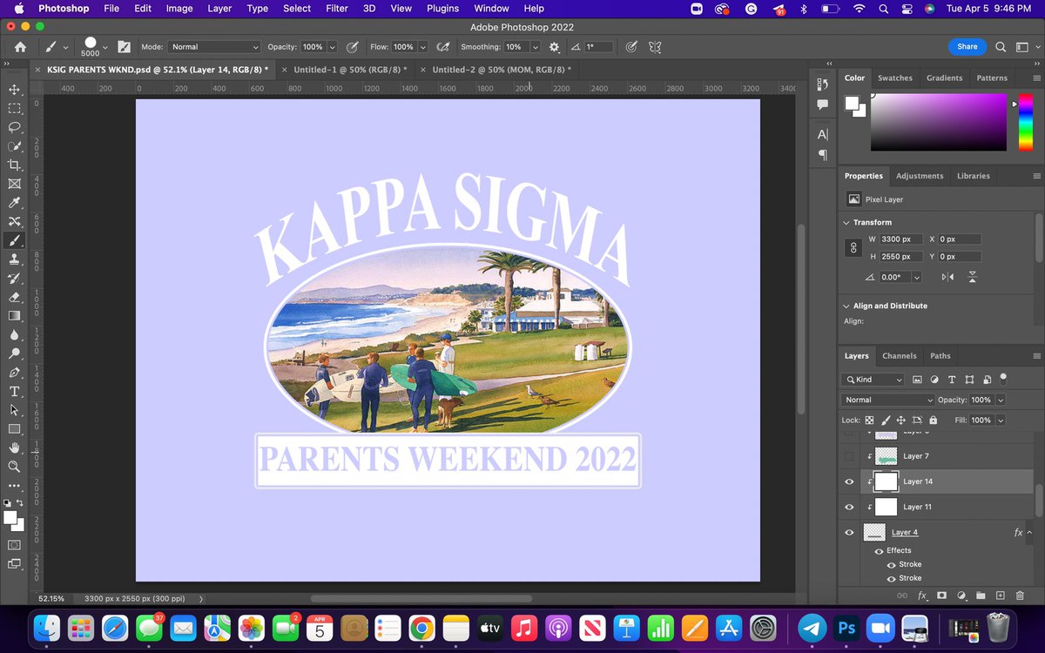The width and height of the screenshot is (1045, 653).
Task: Open the smoothing options gear
Action: pos(554,47)
